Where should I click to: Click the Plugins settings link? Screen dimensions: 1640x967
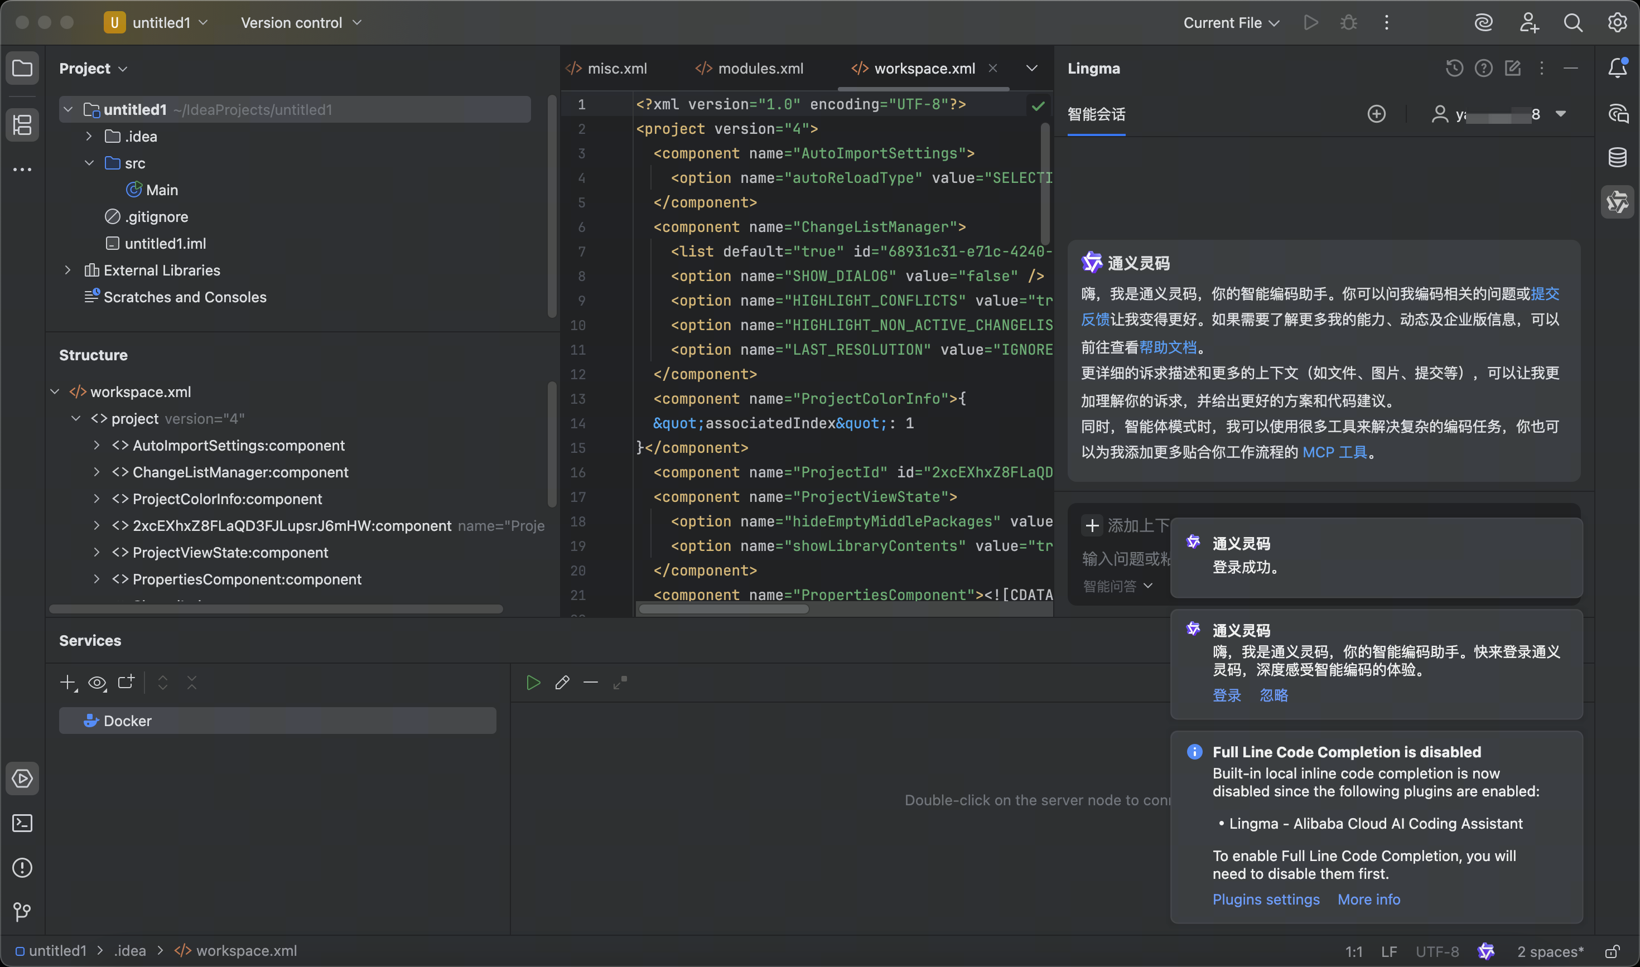click(x=1265, y=899)
